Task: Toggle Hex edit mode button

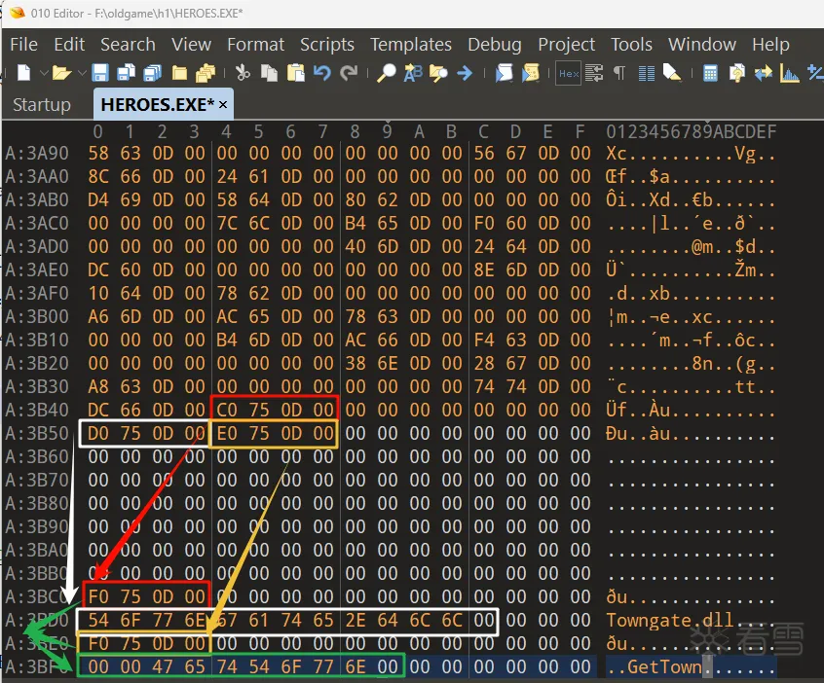Action: 568,73
